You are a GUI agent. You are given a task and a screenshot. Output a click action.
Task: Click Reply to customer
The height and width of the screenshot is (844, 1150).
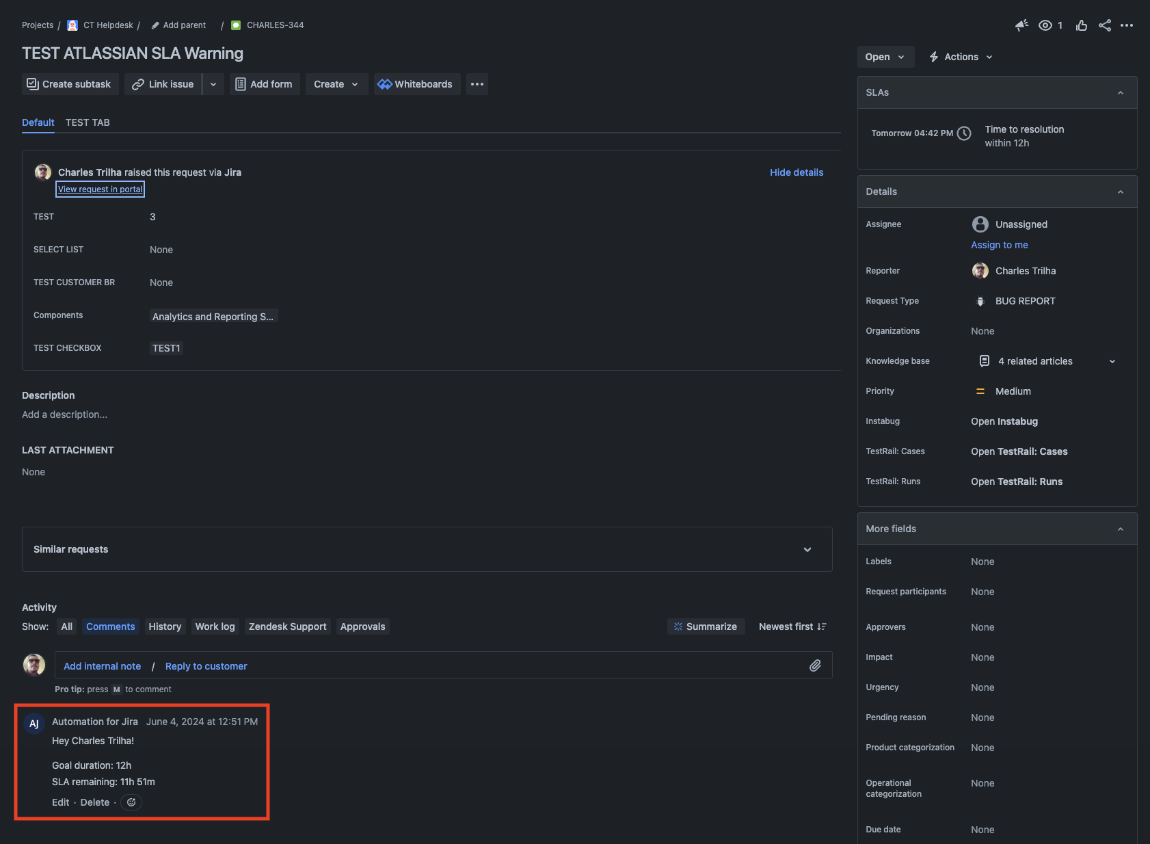[x=206, y=666]
